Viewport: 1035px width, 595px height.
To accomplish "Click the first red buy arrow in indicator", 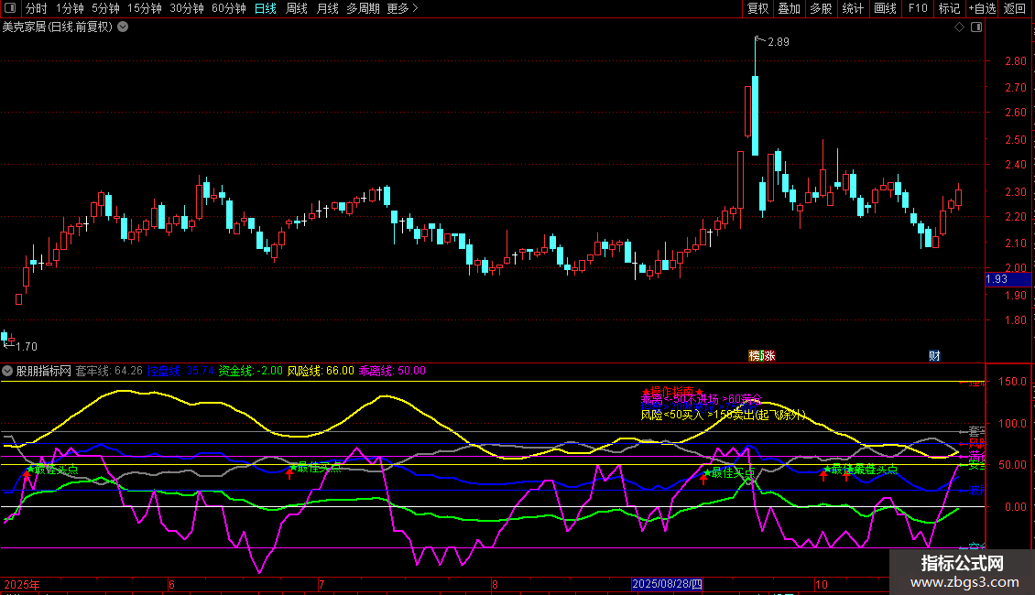I will pyautogui.click(x=290, y=474).
